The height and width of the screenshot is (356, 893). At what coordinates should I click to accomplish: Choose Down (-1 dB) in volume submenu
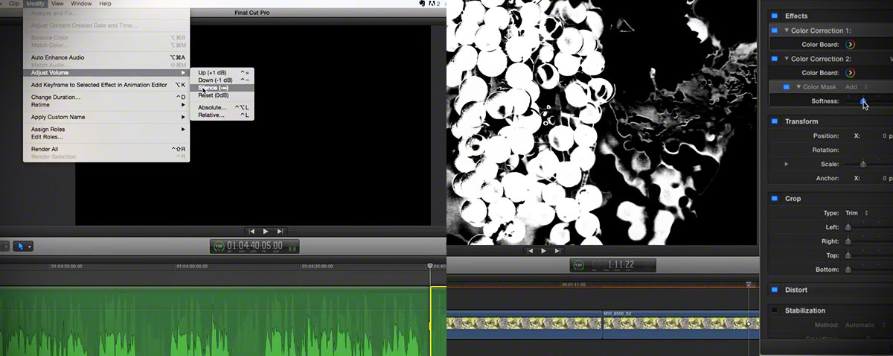[x=223, y=80]
